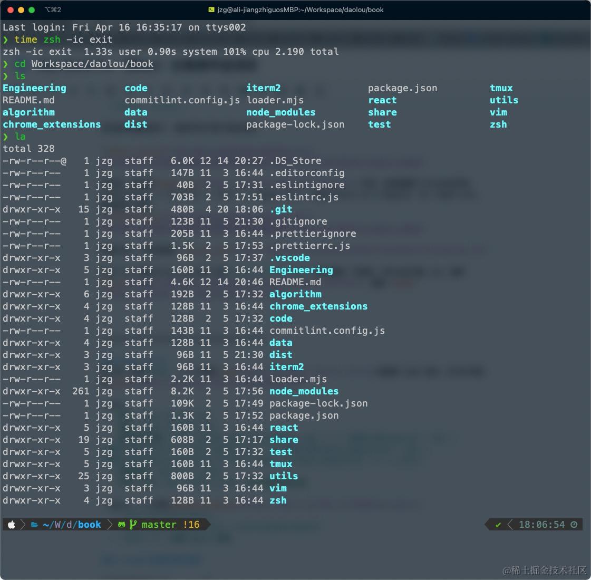Click the red close window button
The height and width of the screenshot is (580, 591).
(x=11, y=10)
